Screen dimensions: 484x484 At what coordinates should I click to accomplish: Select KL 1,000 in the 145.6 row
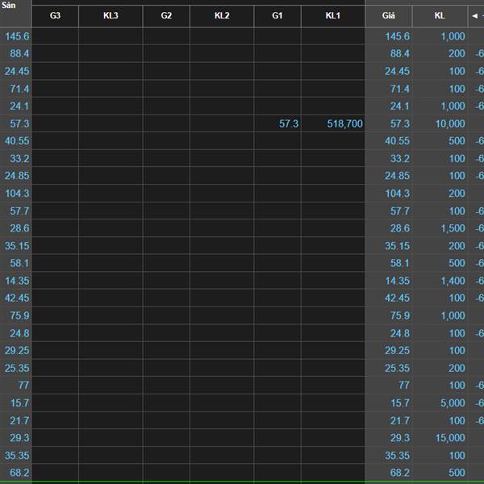[453, 36]
